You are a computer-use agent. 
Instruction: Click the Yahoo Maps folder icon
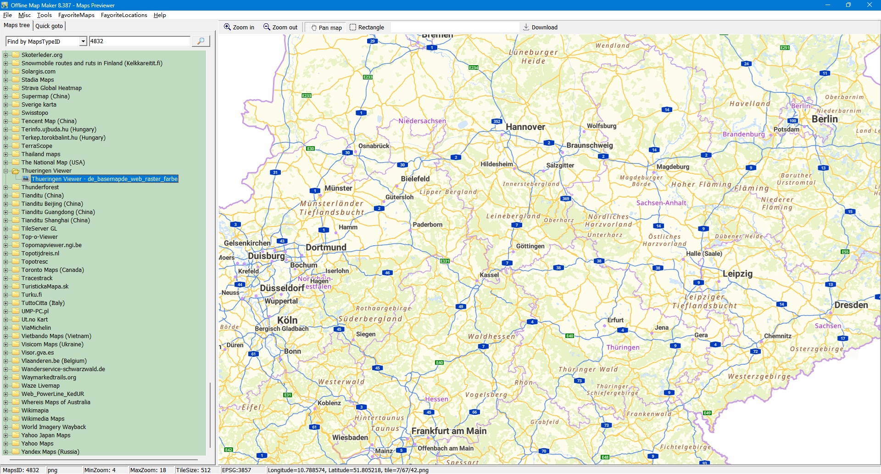pyautogui.click(x=16, y=444)
